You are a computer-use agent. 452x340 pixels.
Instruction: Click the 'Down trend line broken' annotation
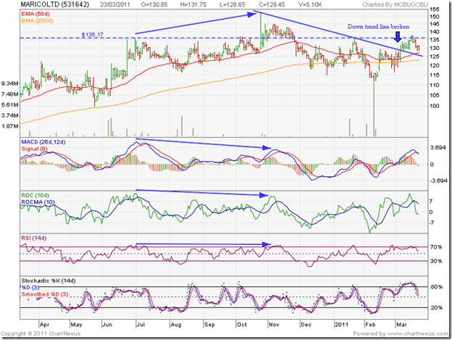(378, 27)
